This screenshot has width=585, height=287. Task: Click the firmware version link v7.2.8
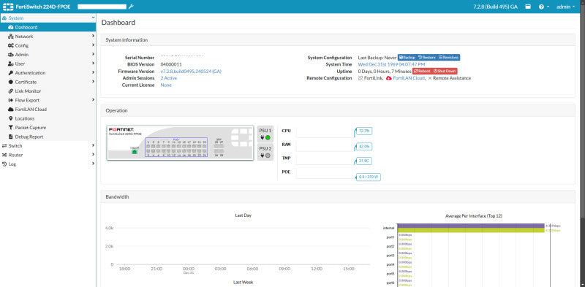[191, 71]
